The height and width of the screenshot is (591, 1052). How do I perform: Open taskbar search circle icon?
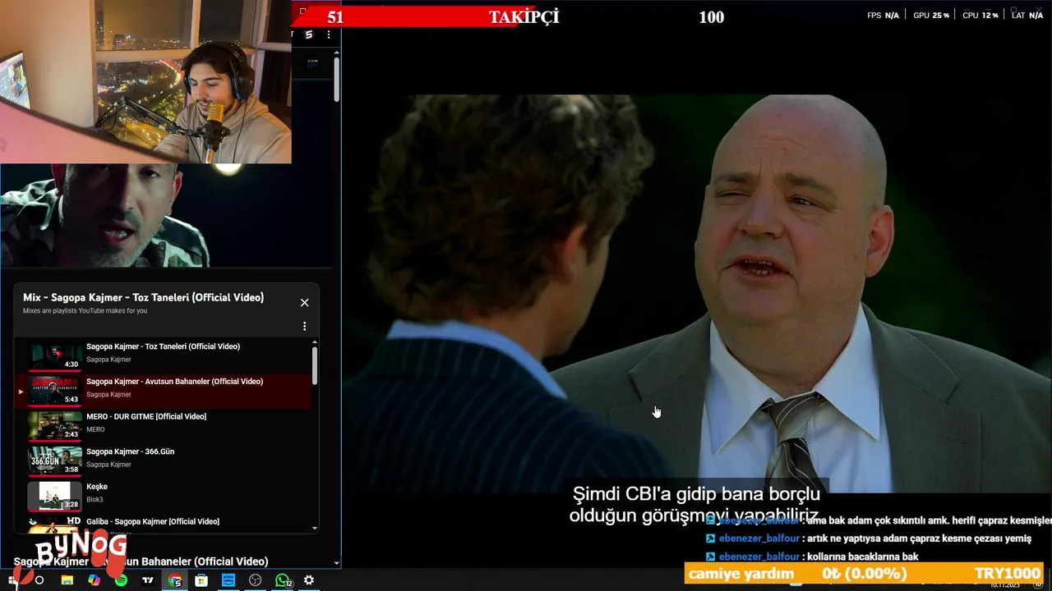pyautogui.click(x=39, y=580)
